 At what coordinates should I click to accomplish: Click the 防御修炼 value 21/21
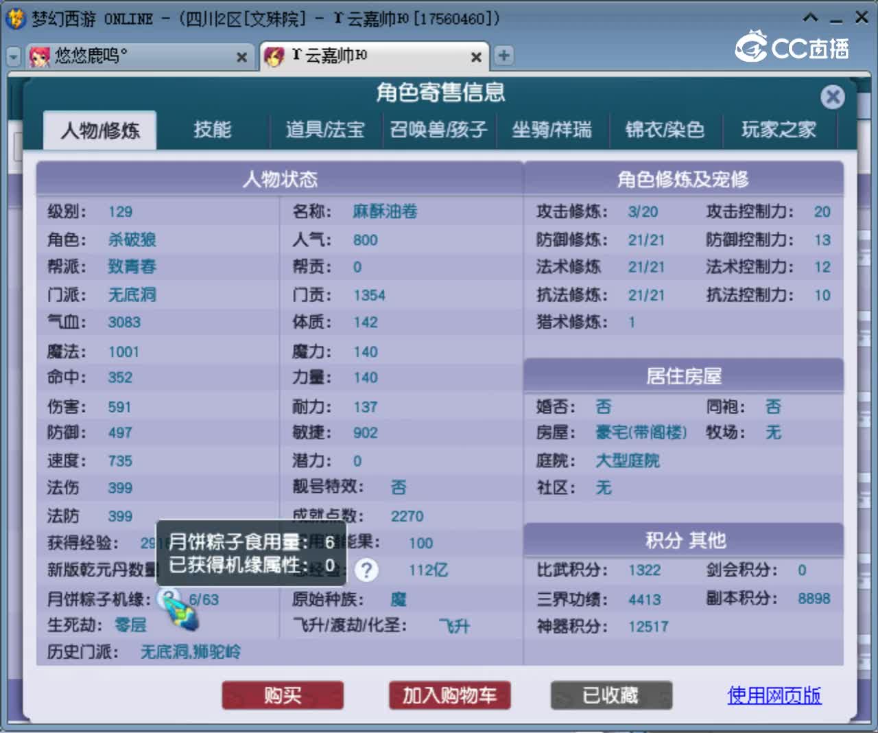(x=646, y=240)
